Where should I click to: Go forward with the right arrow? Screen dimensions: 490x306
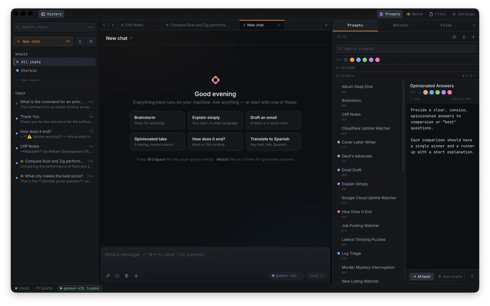pyautogui.click(x=113, y=25)
